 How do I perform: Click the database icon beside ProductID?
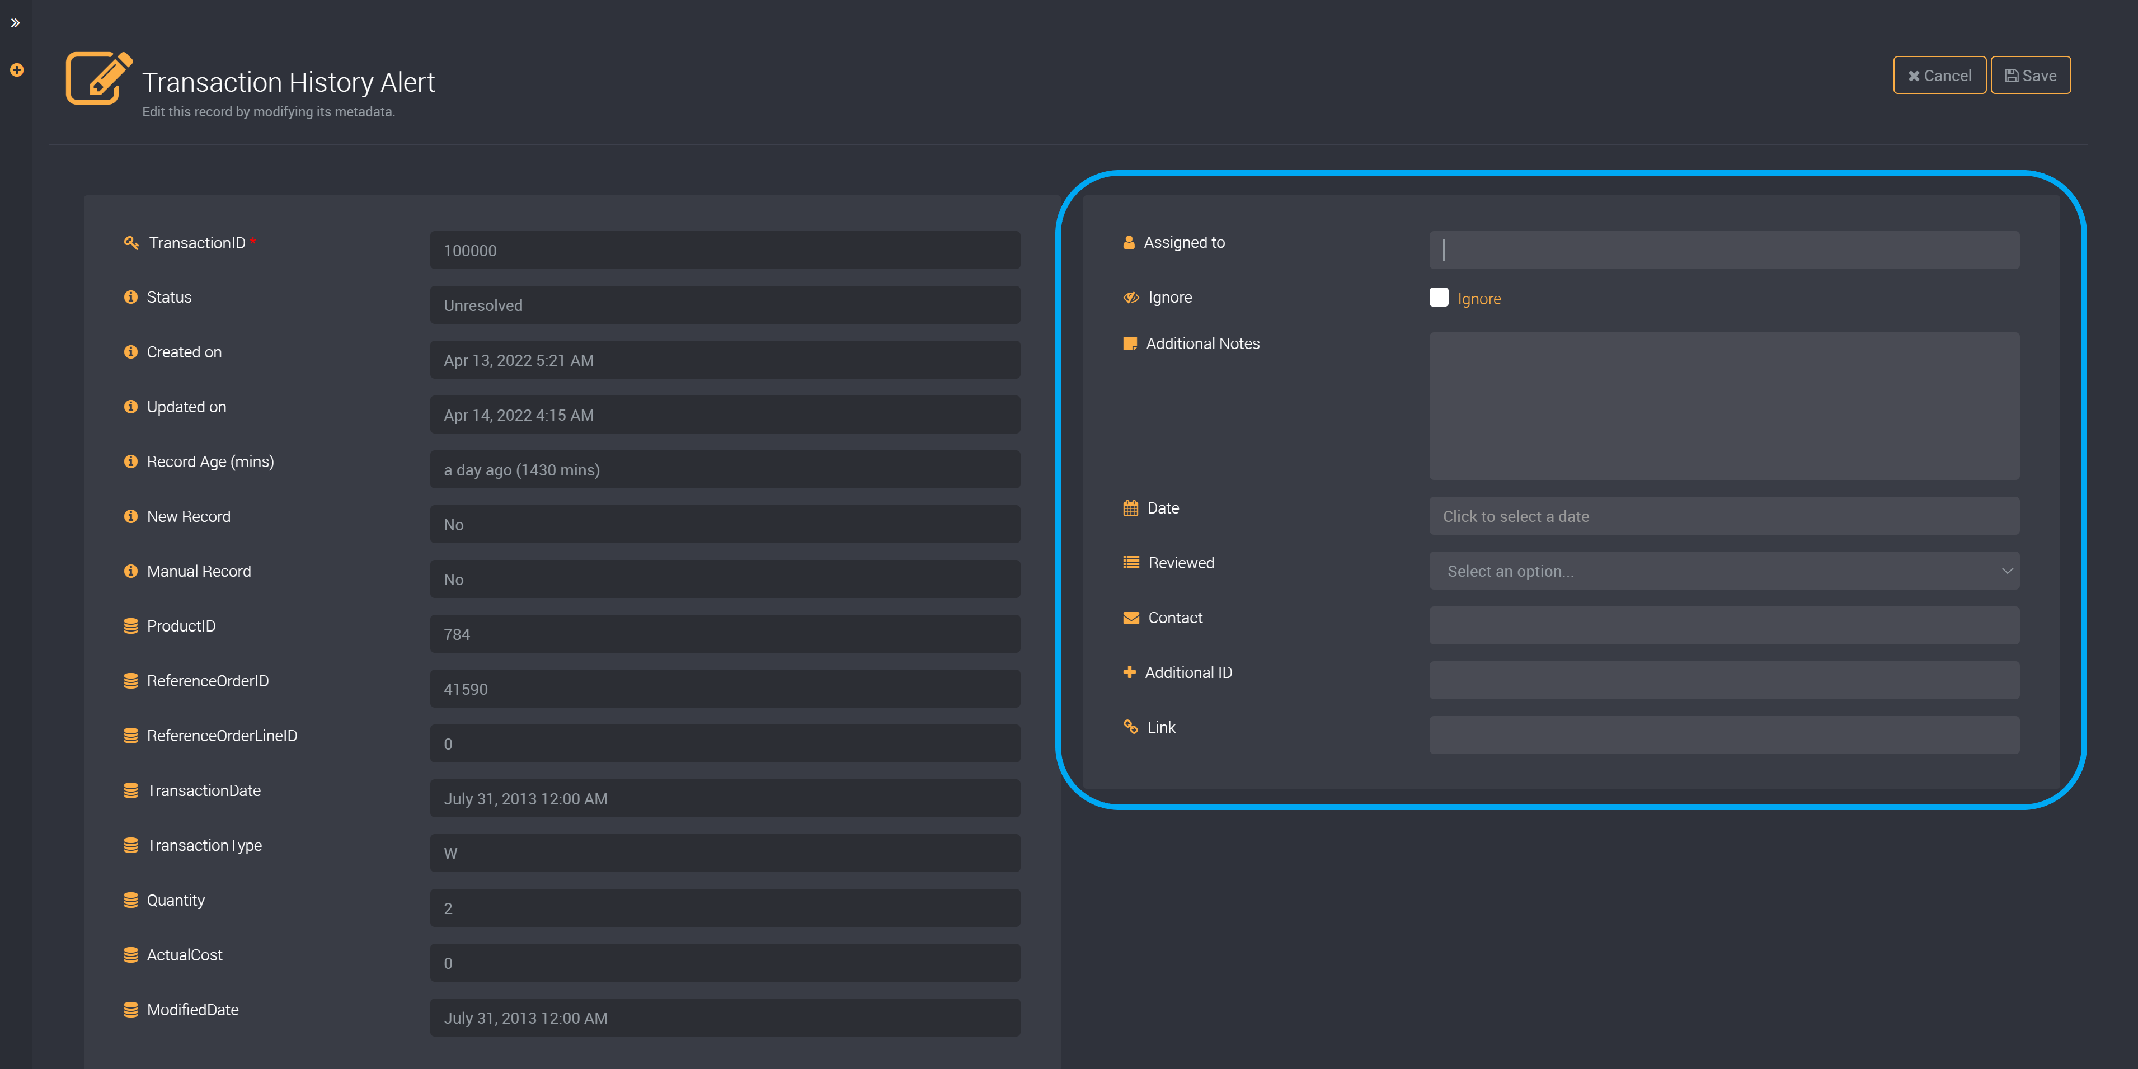pyautogui.click(x=130, y=626)
